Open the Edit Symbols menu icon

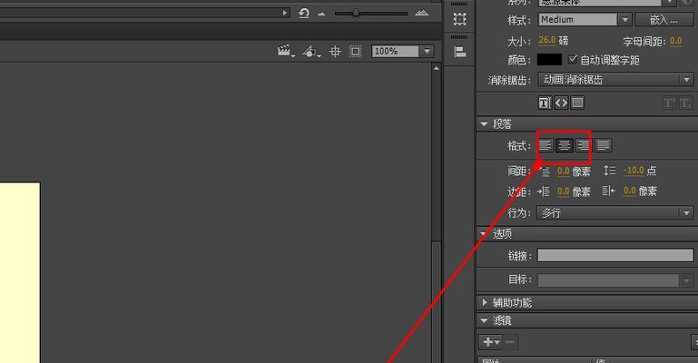311,52
